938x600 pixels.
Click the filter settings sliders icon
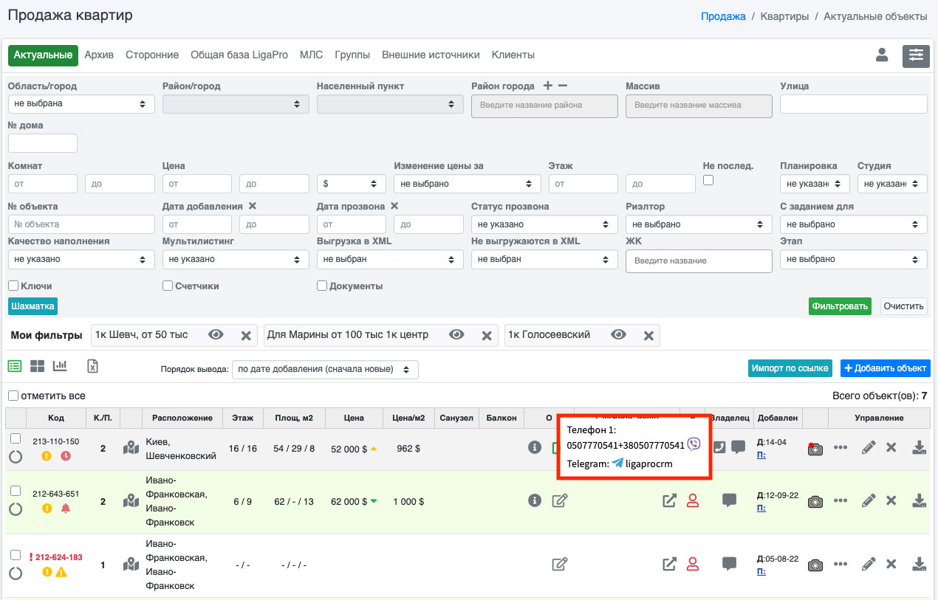coord(916,55)
